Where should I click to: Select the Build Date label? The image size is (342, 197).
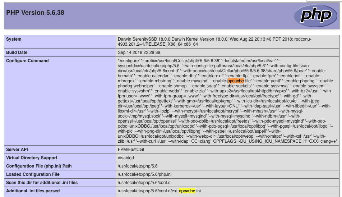point(17,52)
